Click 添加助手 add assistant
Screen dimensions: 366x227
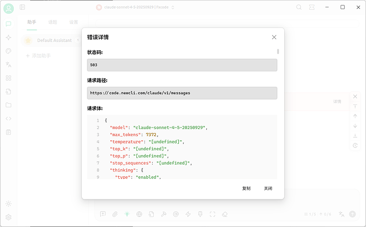tap(38, 56)
